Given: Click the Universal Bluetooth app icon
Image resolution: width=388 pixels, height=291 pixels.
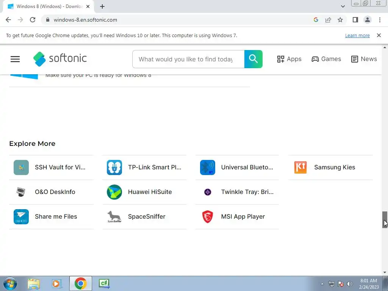Looking at the screenshot, I should 208,167.
